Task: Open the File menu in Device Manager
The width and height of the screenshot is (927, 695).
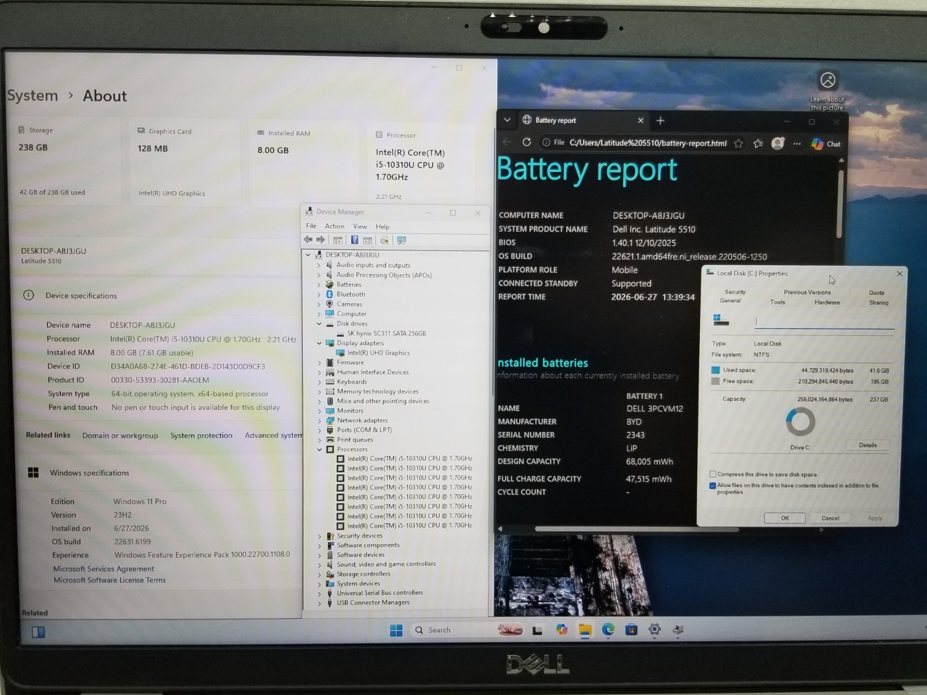Action: coord(311,226)
